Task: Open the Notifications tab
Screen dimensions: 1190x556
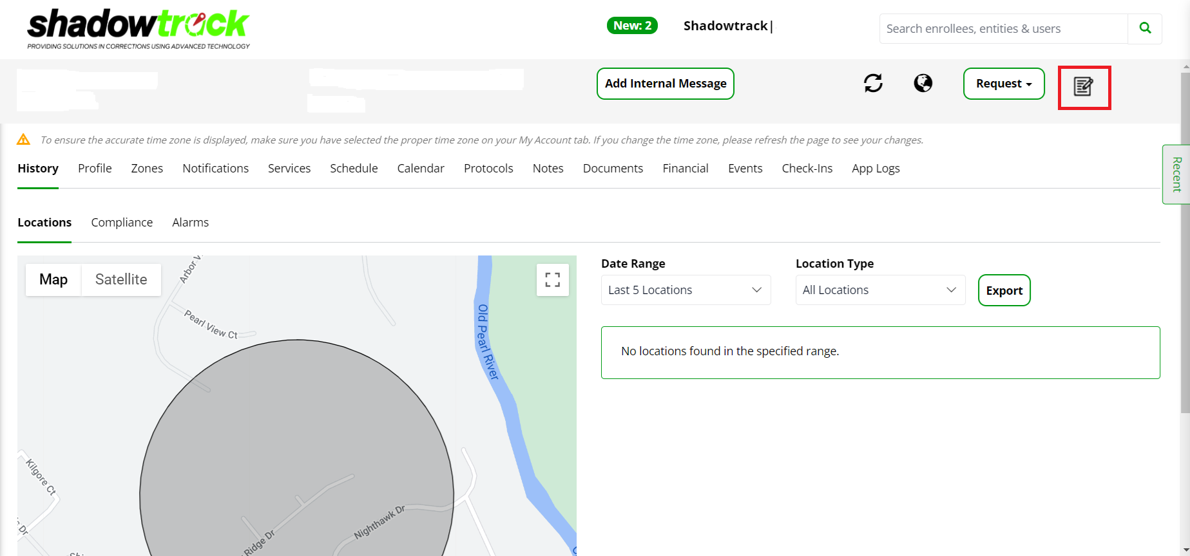Action: tap(215, 169)
